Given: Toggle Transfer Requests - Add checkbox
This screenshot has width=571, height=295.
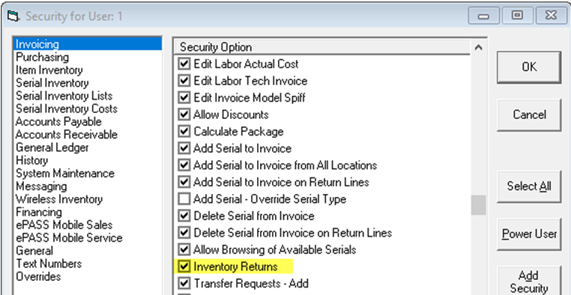Looking at the screenshot, I should [x=184, y=283].
